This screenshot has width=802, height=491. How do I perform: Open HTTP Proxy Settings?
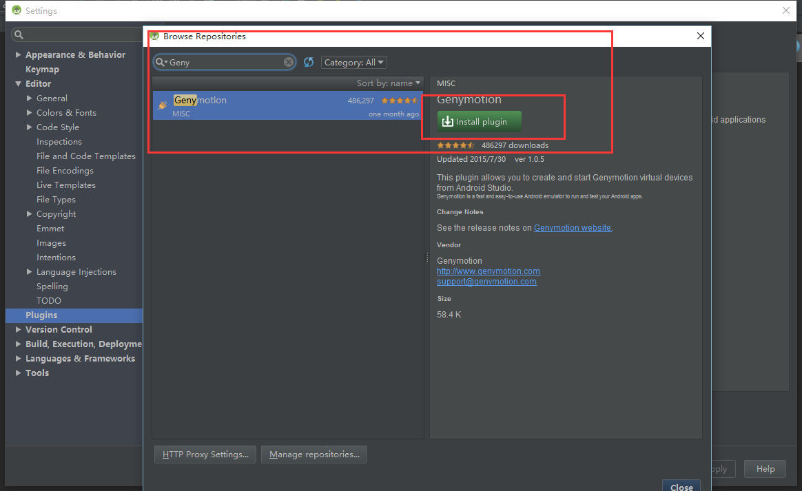click(x=205, y=455)
